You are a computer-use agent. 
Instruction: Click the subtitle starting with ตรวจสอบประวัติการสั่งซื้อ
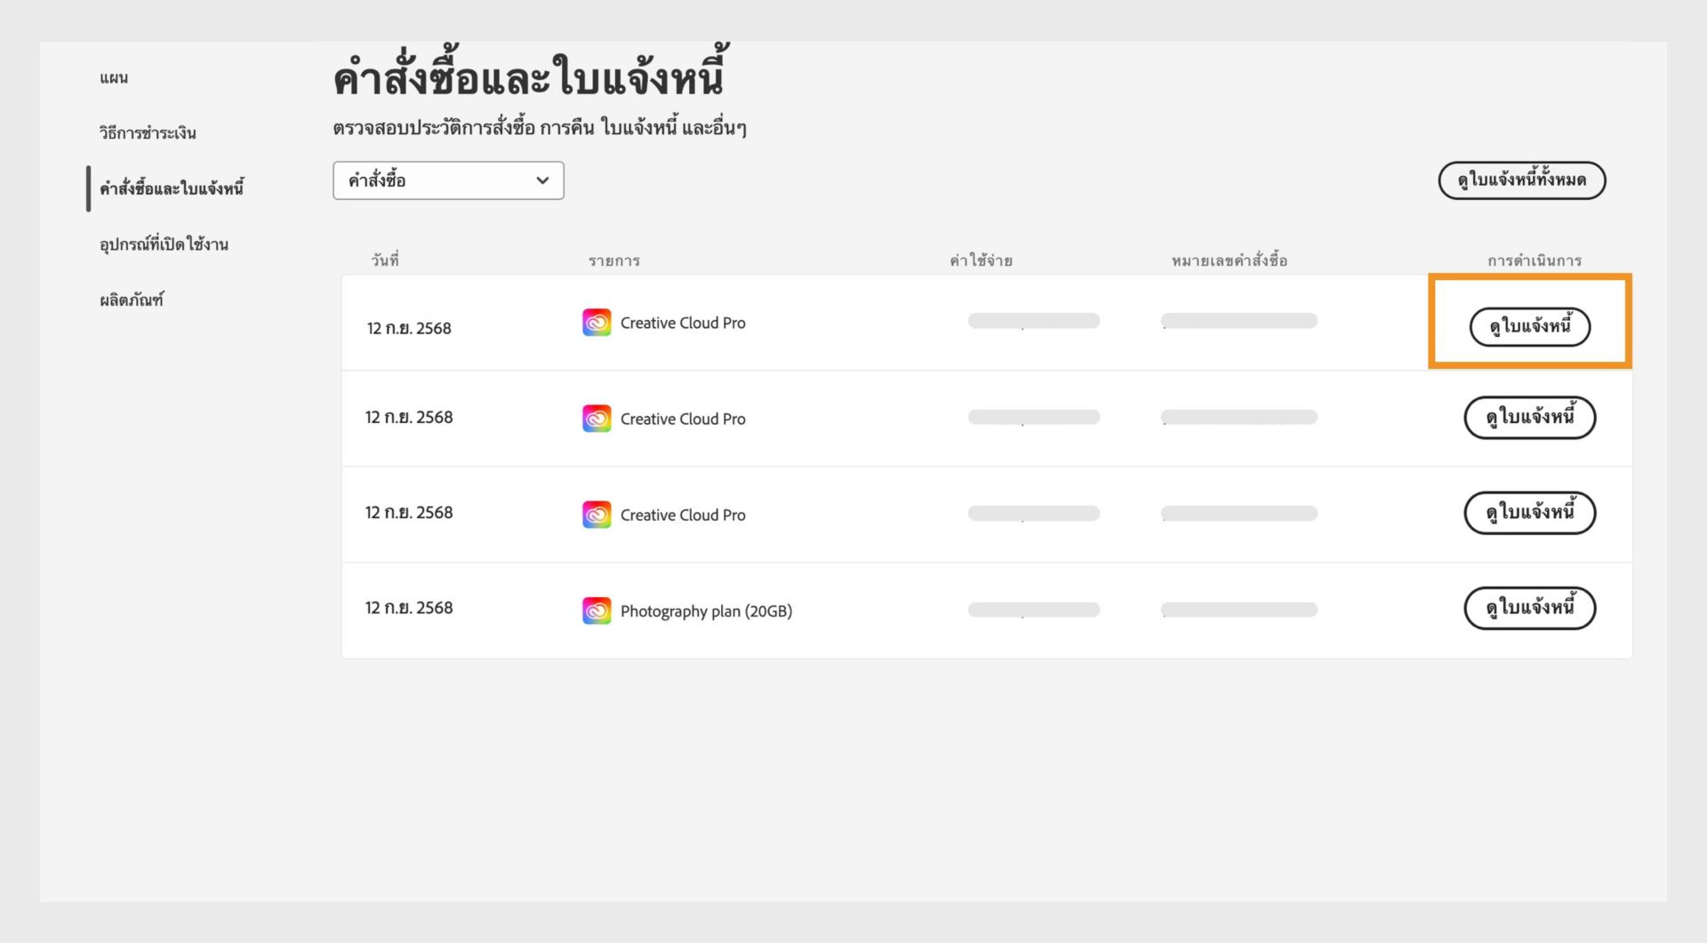tap(540, 128)
